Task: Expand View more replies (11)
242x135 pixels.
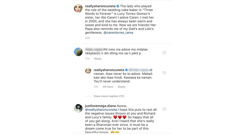Action: [109, 96]
